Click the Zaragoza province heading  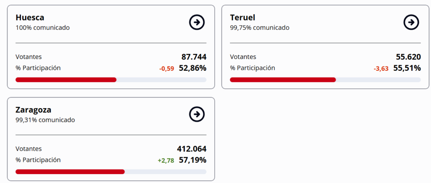[x=33, y=110]
